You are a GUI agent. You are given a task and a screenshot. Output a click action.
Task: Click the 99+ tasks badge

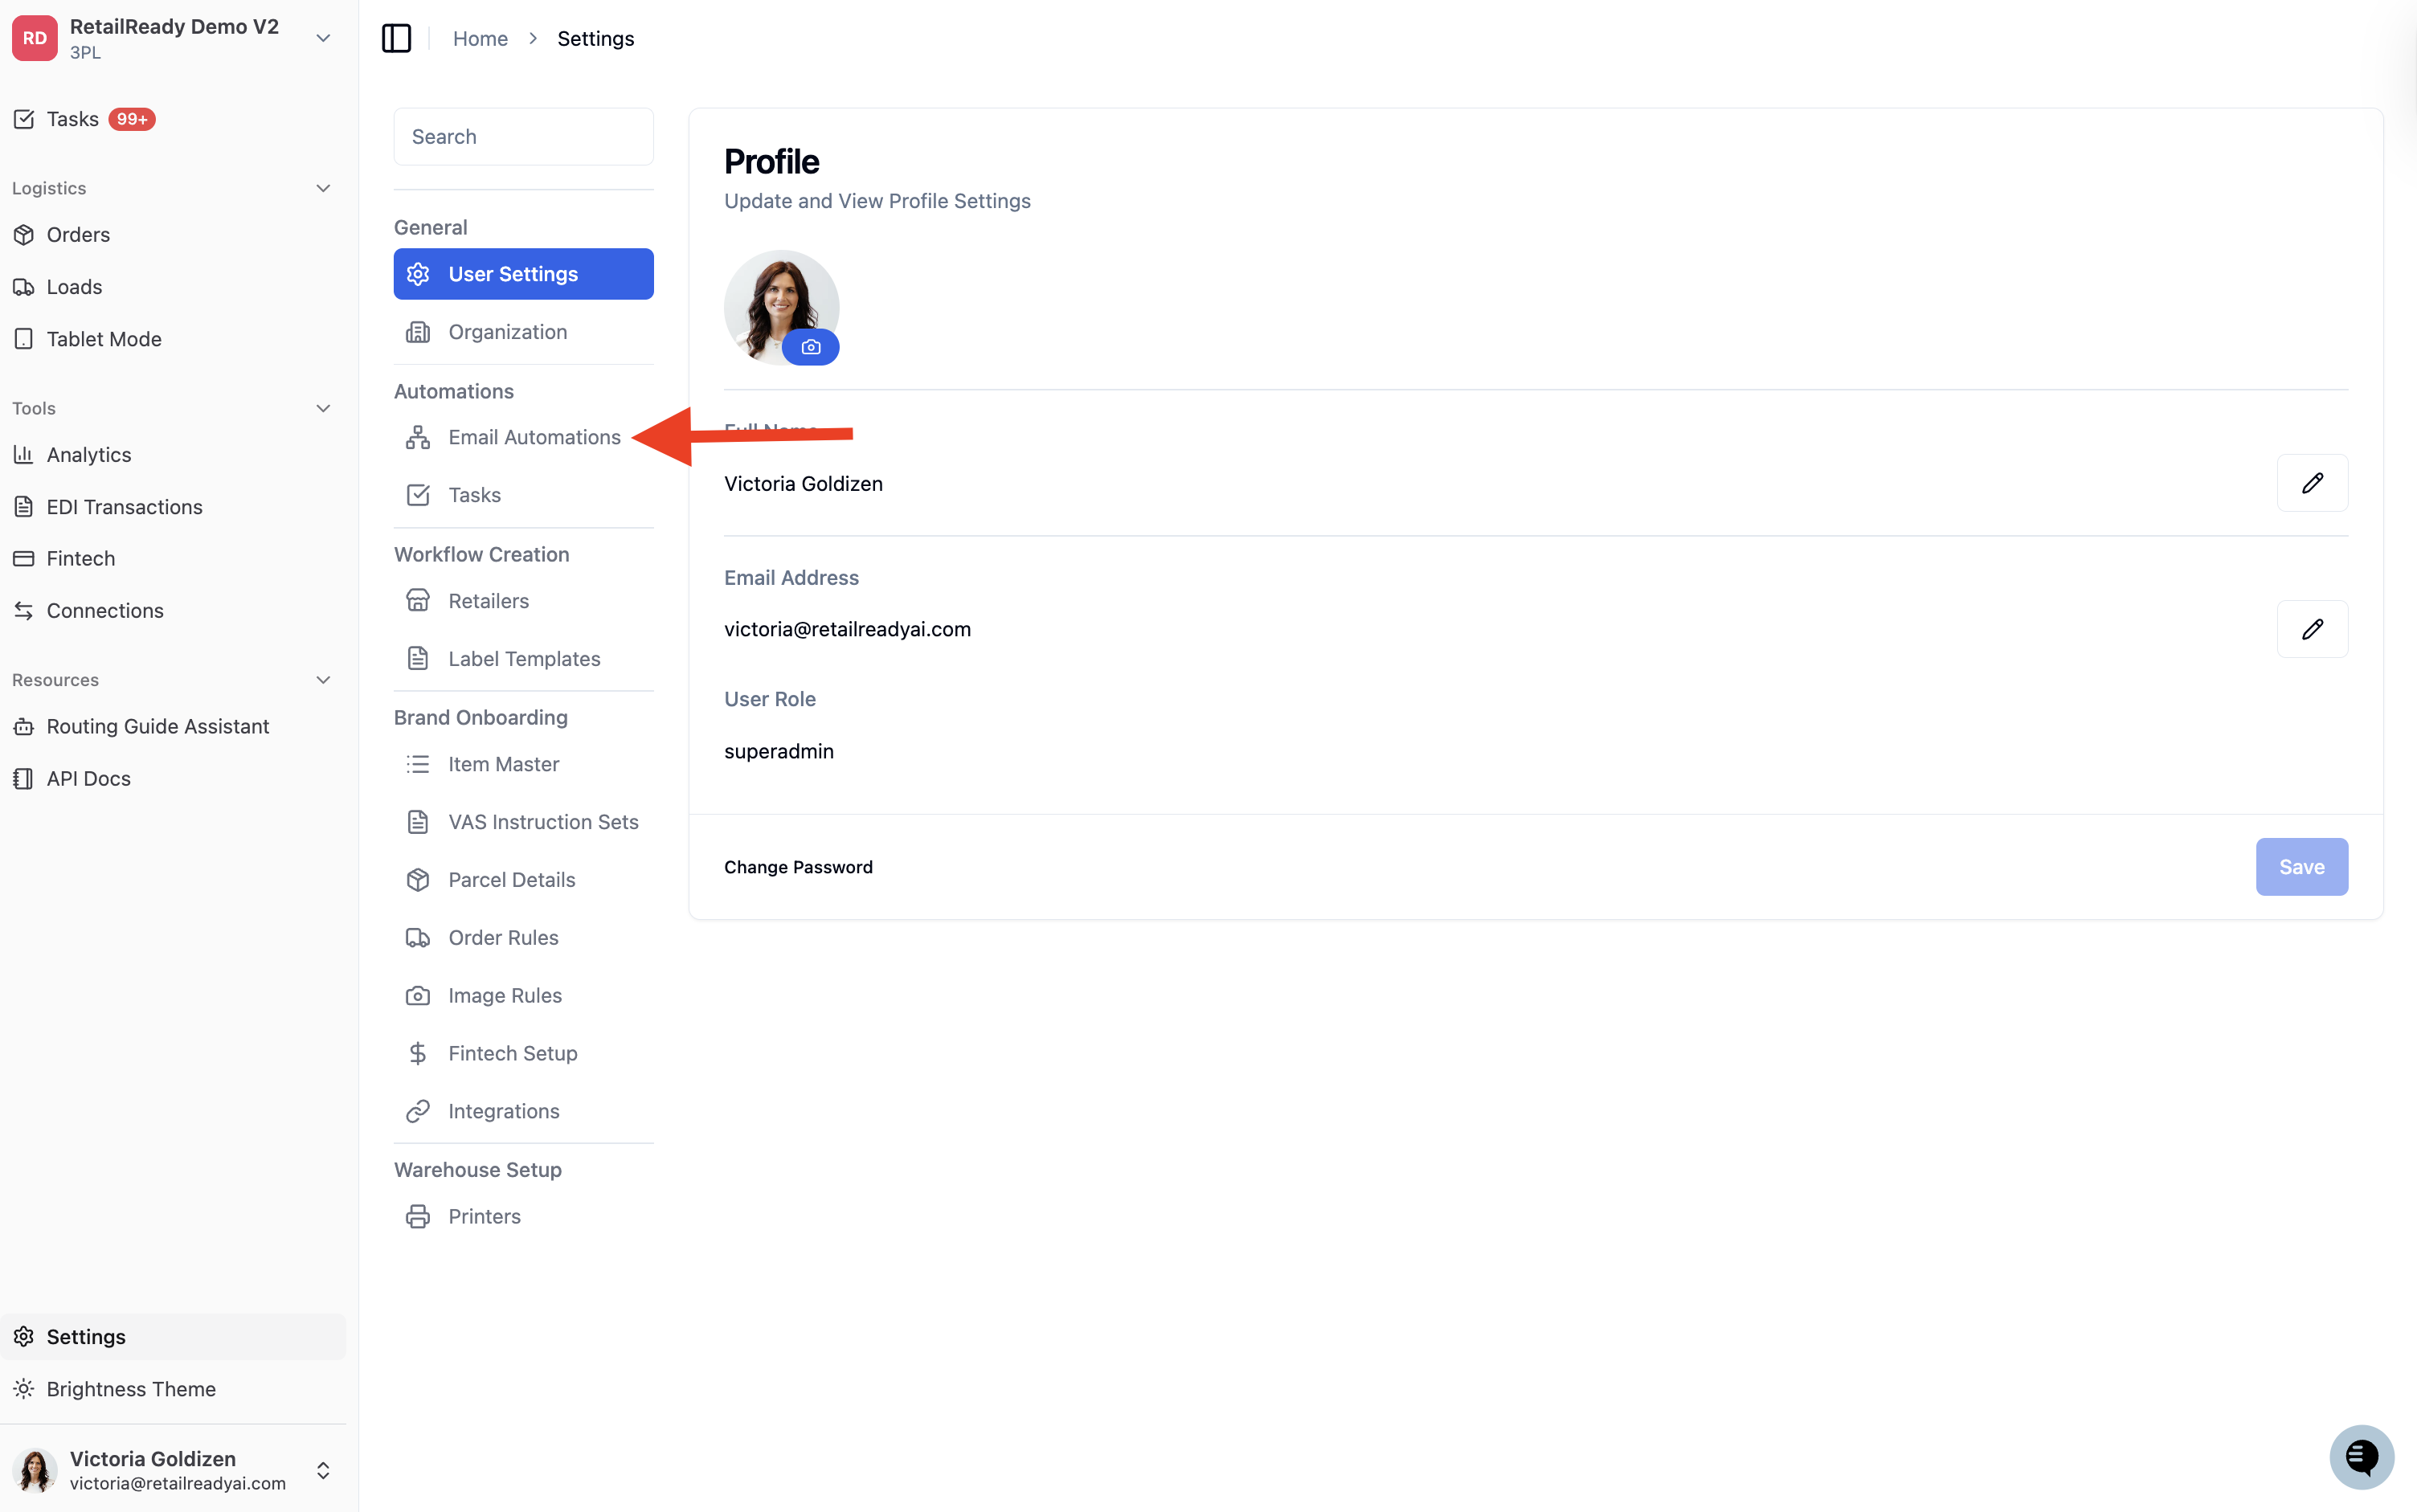[132, 119]
